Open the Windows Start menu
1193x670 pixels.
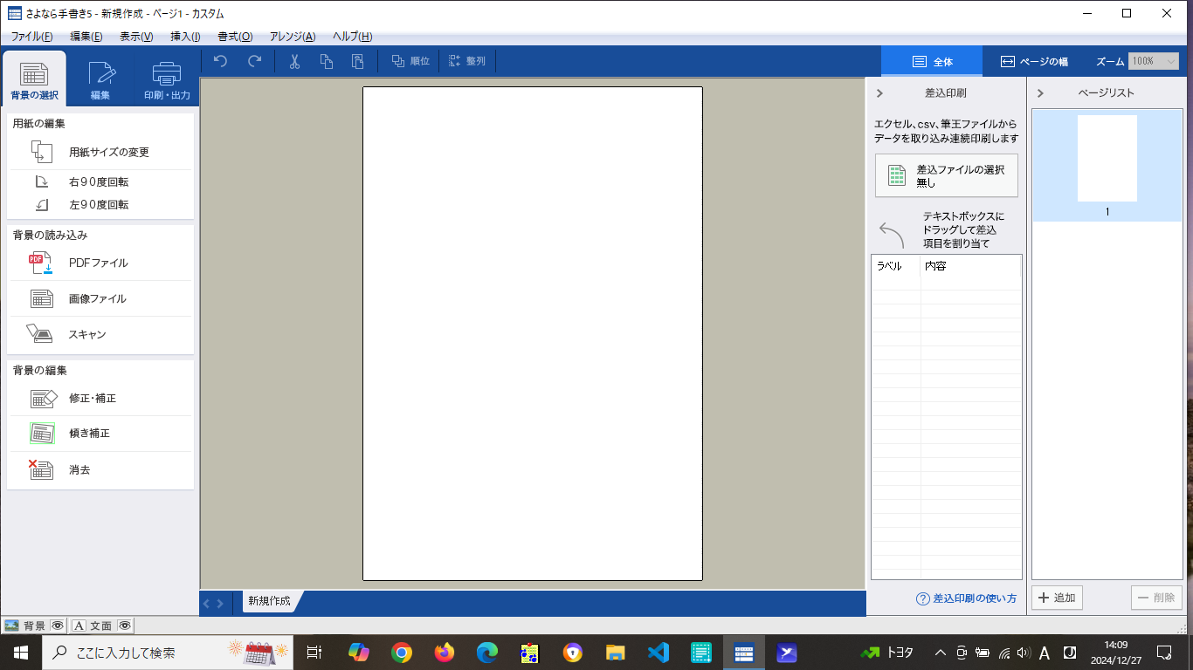(x=21, y=653)
